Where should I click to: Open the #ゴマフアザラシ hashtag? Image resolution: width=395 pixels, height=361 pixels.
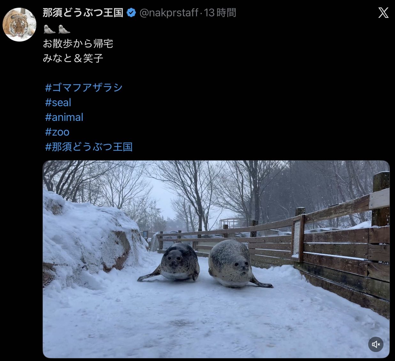[84, 87]
